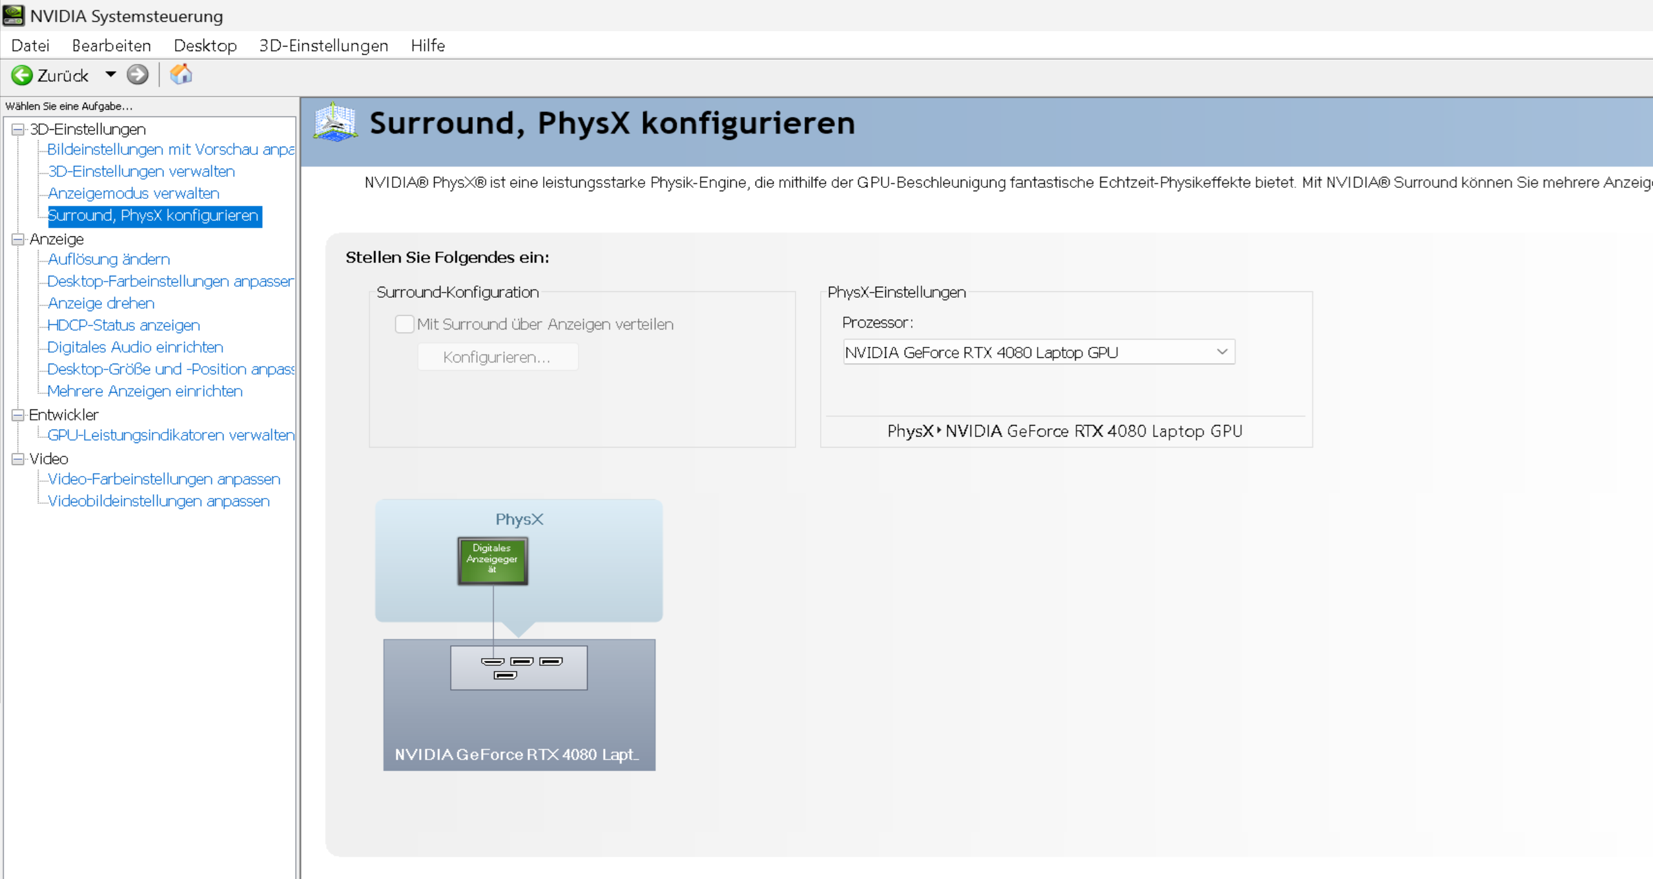The width and height of the screenshot is (1653, 879).
Task: Click the green Digitales Anzeigegerät monitor icon
Action: click(x=492, y=561)
